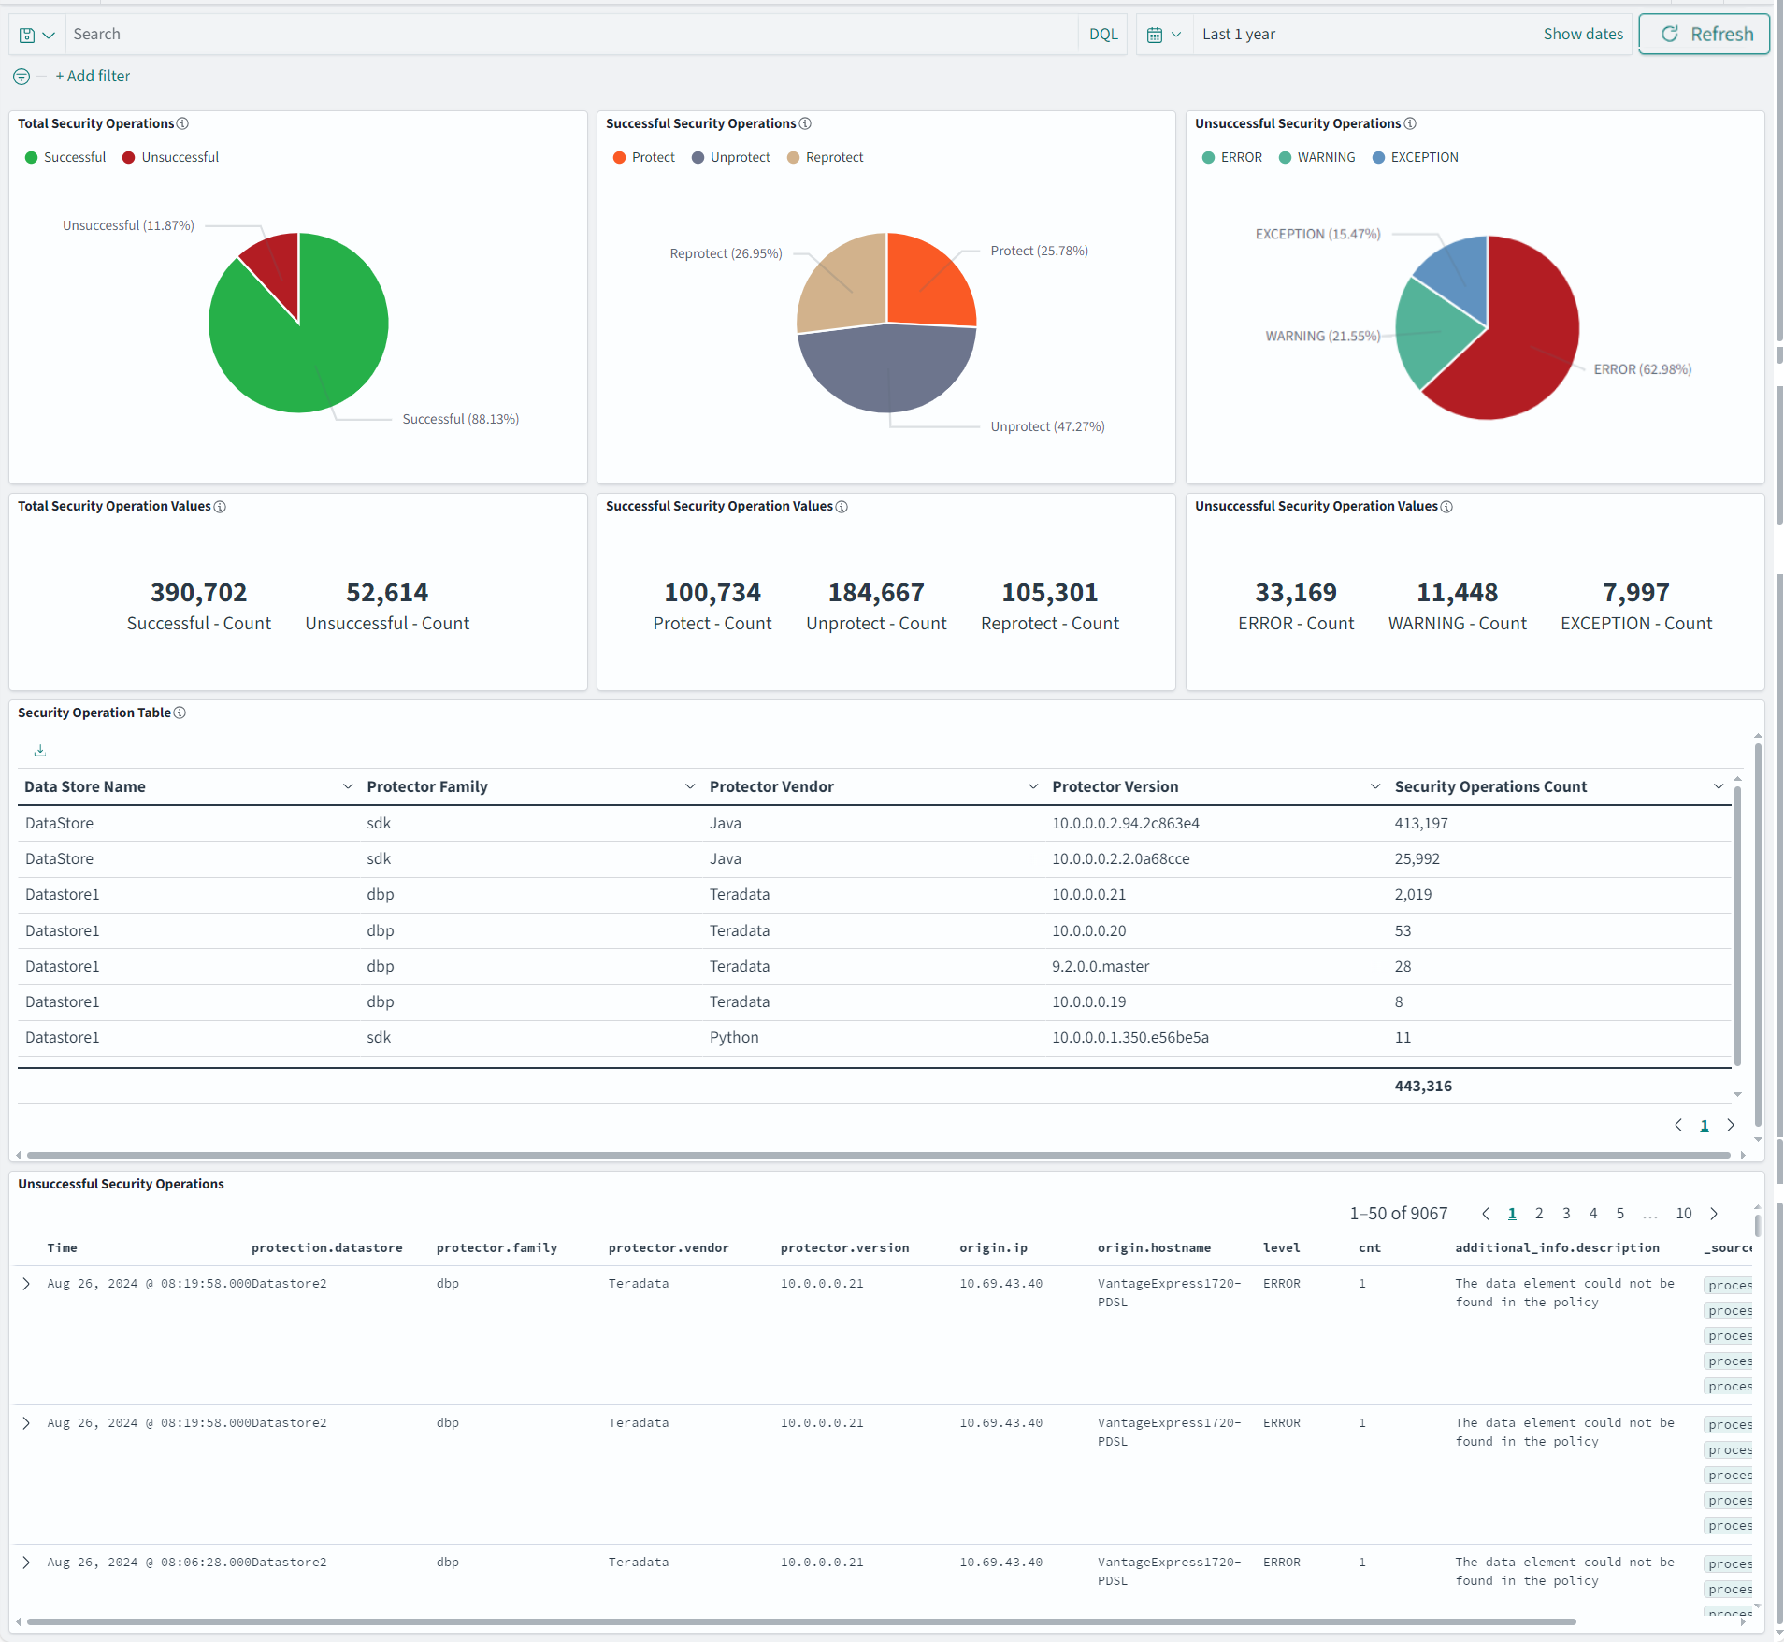Viewport: 1784px width, 1642px height.
Task: Open the Security Operations Count column dropdown
Action: tap(1719, 785)
